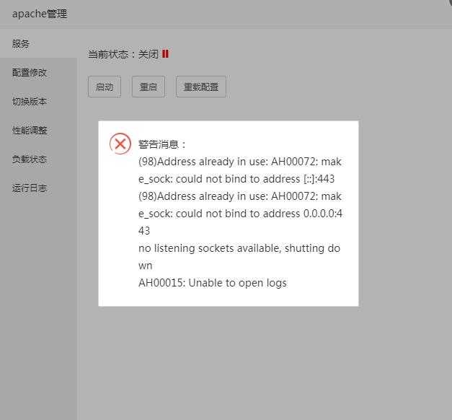452x420 pixels.
Task: Open the 配置修改 sidebar tab
Action: (x=38, y=72)
